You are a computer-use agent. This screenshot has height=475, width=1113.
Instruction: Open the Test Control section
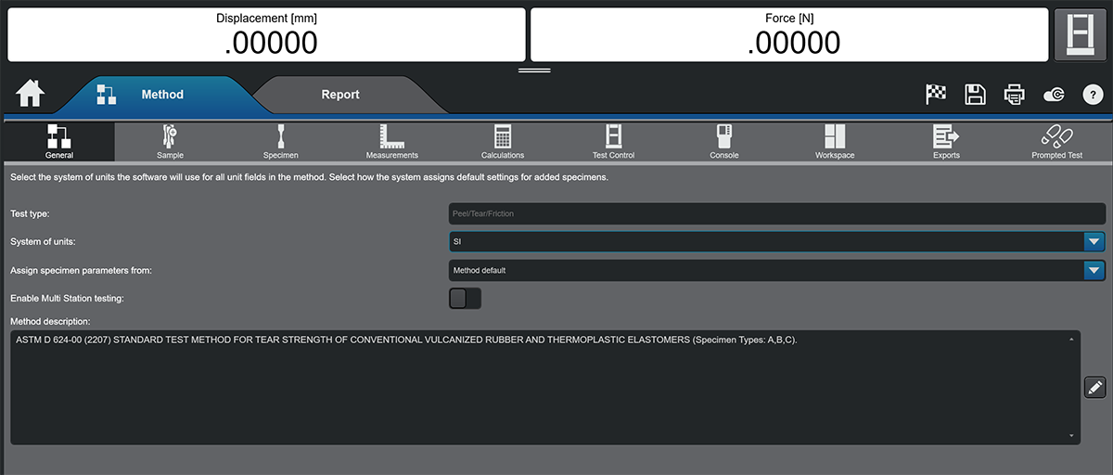click(613, 142)
